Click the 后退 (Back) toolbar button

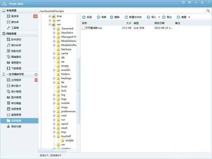tap(87, 17)
